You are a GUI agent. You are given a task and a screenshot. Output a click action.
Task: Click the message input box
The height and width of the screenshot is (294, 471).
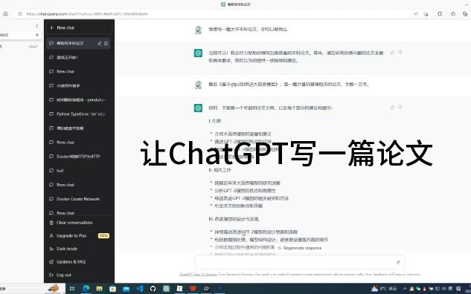coord(300,262)
